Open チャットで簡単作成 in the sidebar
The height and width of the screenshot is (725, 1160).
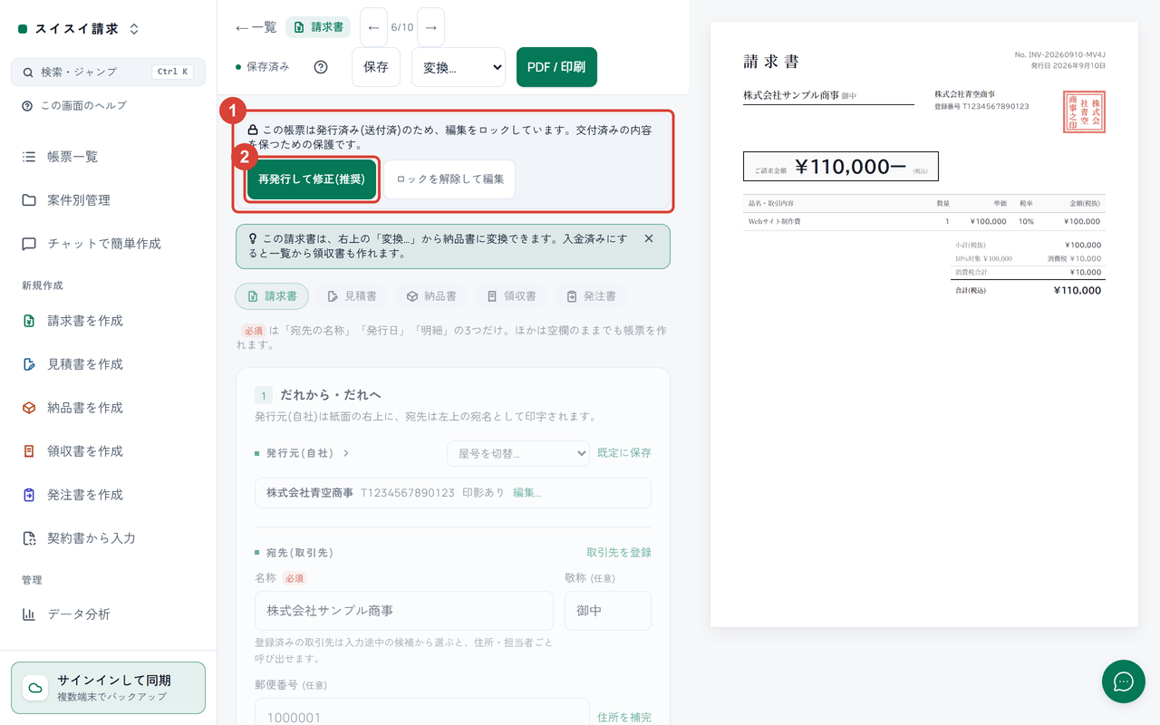(109, 244)
